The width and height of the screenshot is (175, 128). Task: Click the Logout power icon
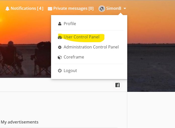coord(60,71)
